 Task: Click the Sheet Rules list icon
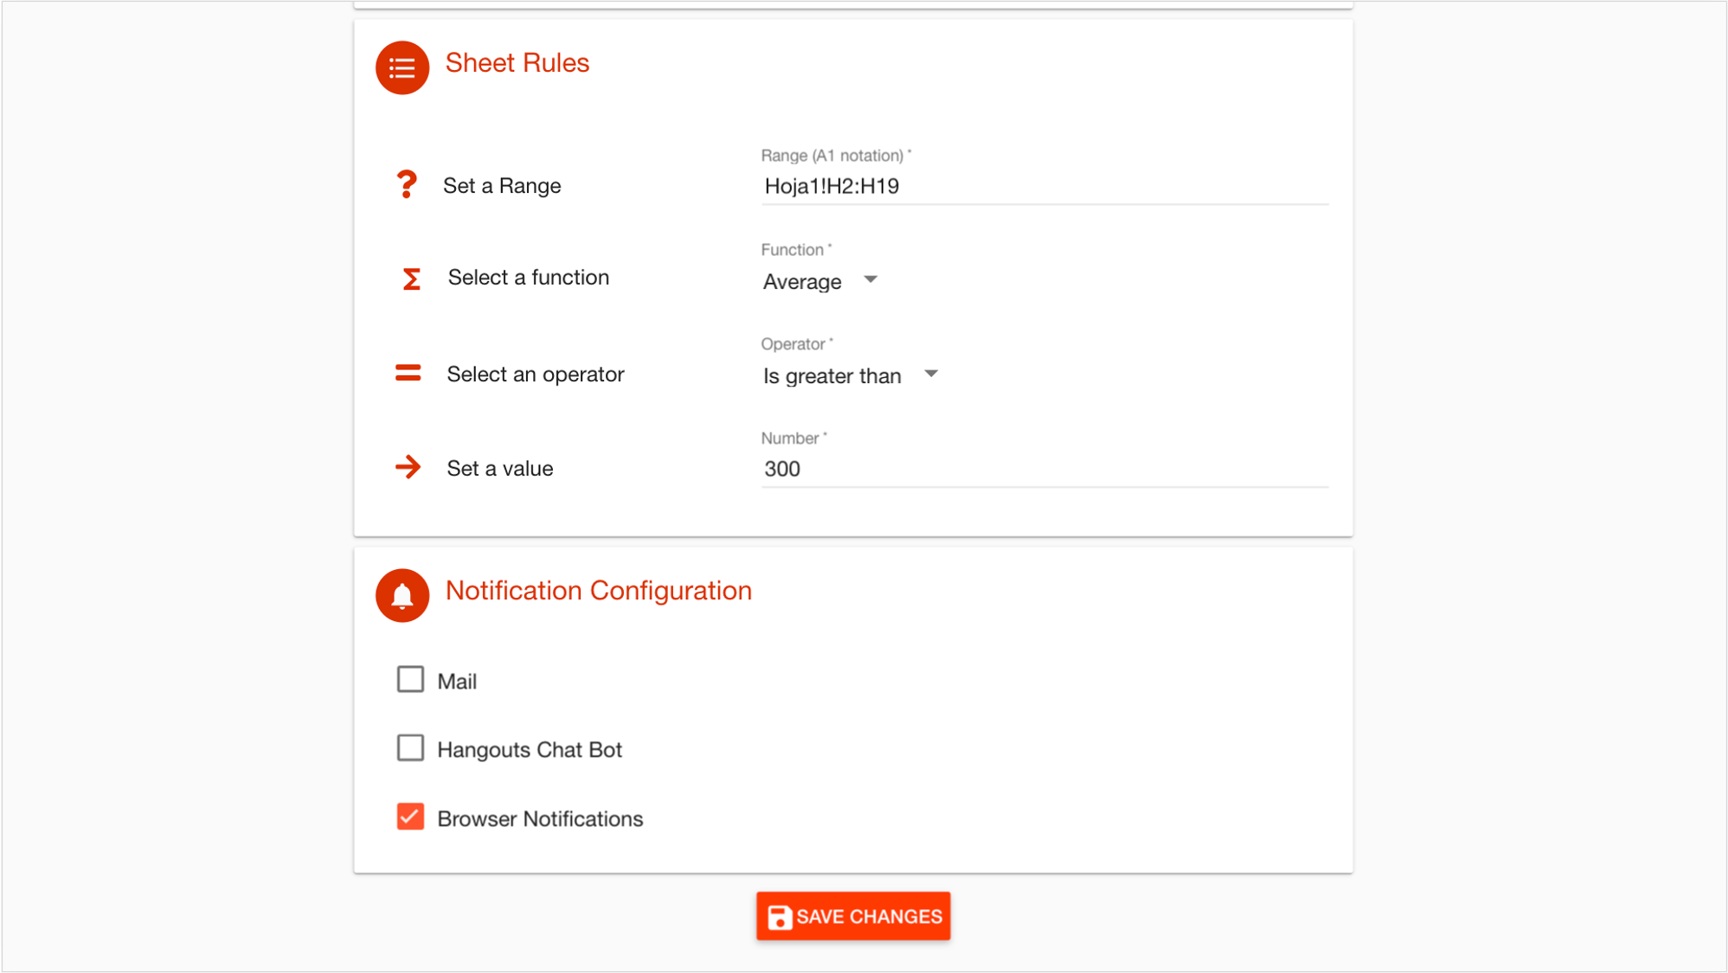[402, 67]
